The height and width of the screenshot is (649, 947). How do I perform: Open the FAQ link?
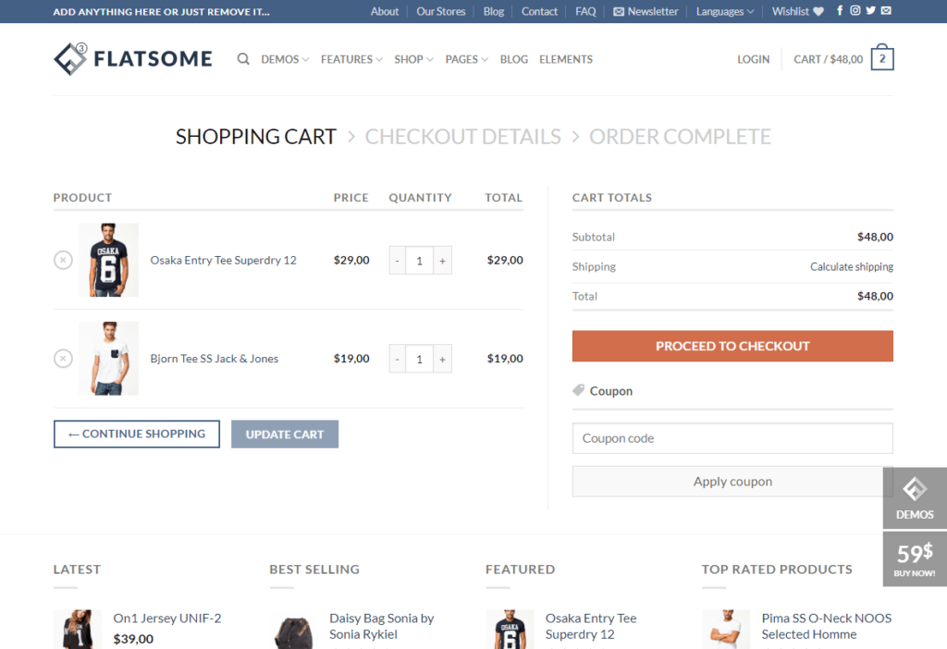coord(585,11)
